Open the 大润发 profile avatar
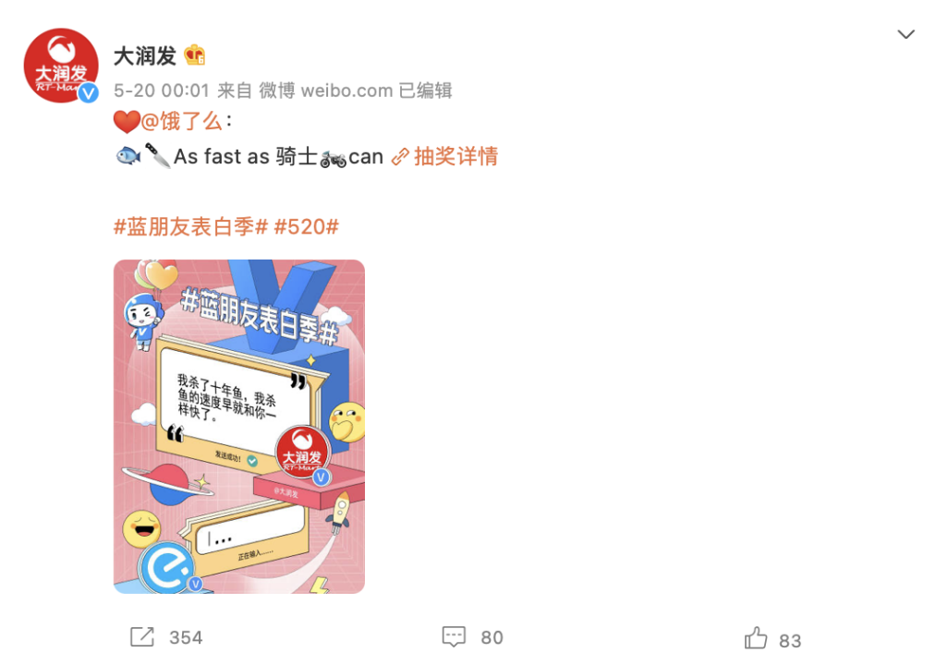The width and height of the screenshot is (948, 665). [60, 66]
